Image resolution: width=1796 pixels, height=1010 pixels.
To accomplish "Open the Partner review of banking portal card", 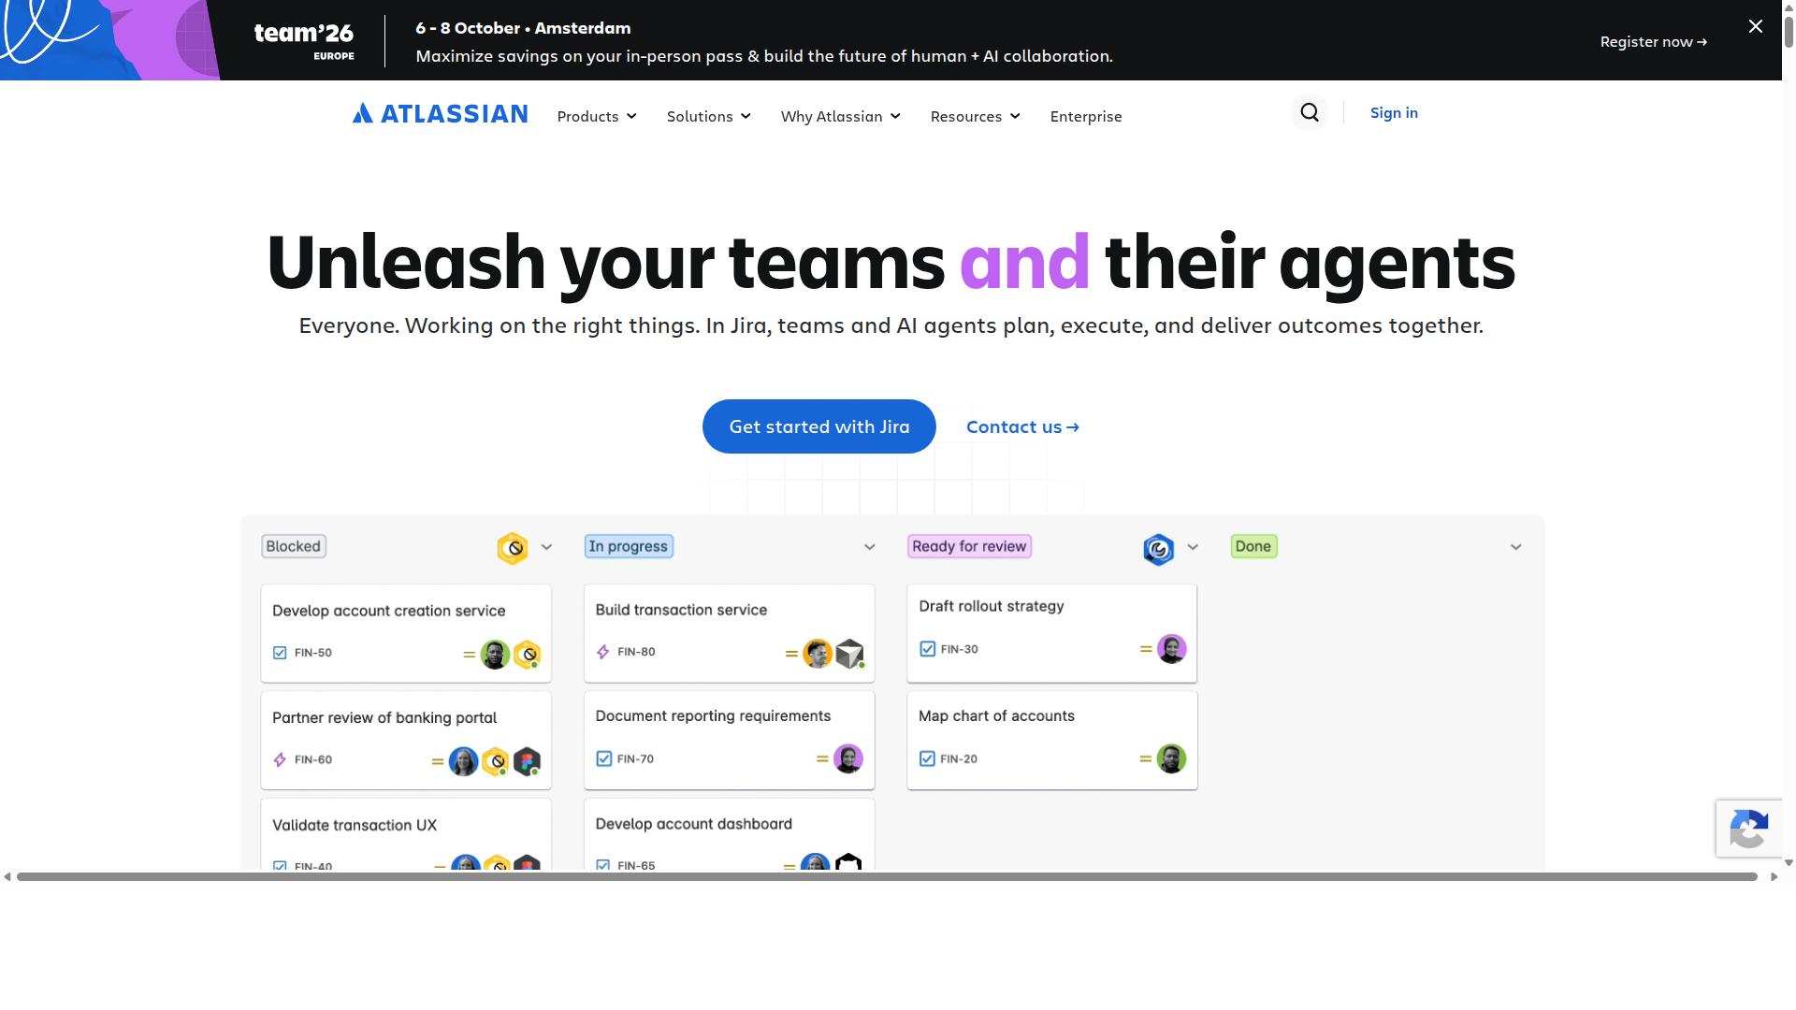I will (406, 741).
